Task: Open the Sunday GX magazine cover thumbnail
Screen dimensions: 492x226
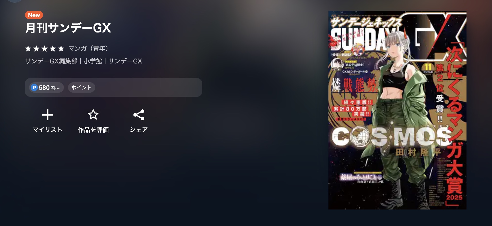Action: [x=397, y=110]
